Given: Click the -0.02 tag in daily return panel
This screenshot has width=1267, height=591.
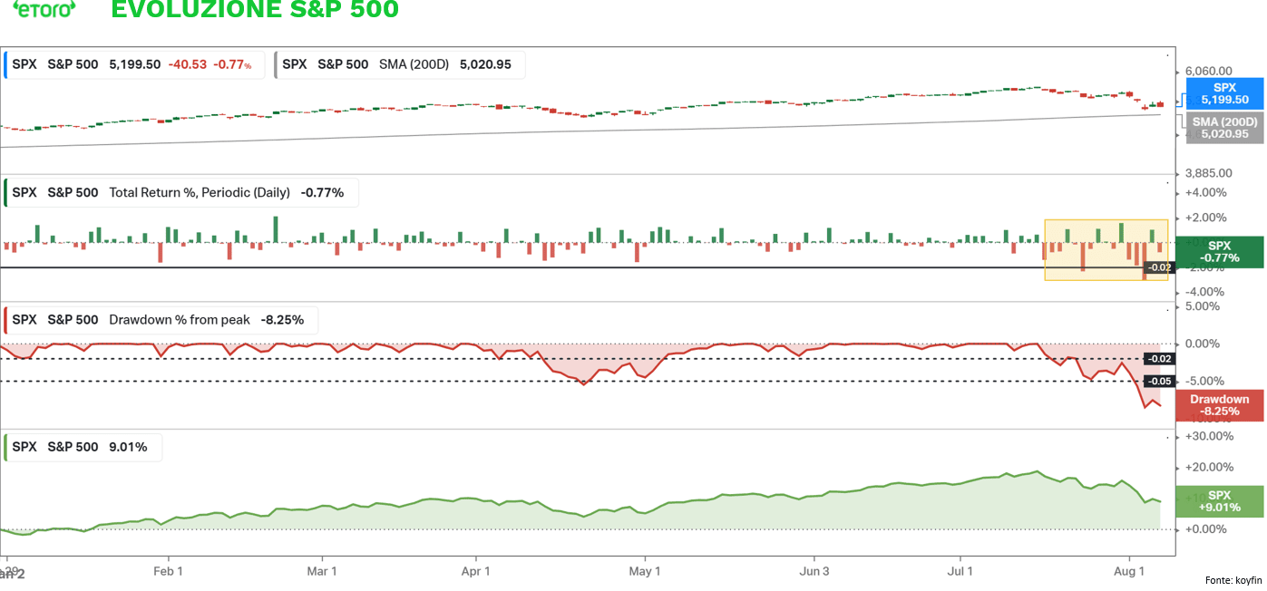Looking at the screenshot, I should (1159, 267).
